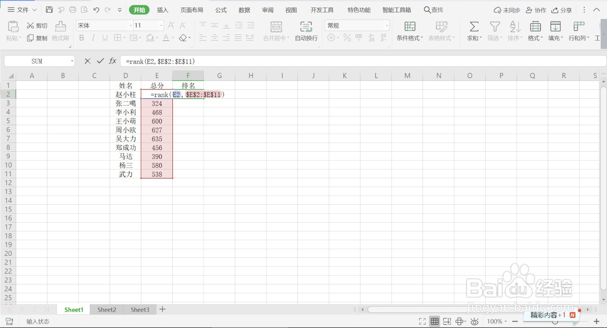The height and width of the screenshot is (328, 607).
Task: Increase font size with larger A icon
Action: click(171, 25)
